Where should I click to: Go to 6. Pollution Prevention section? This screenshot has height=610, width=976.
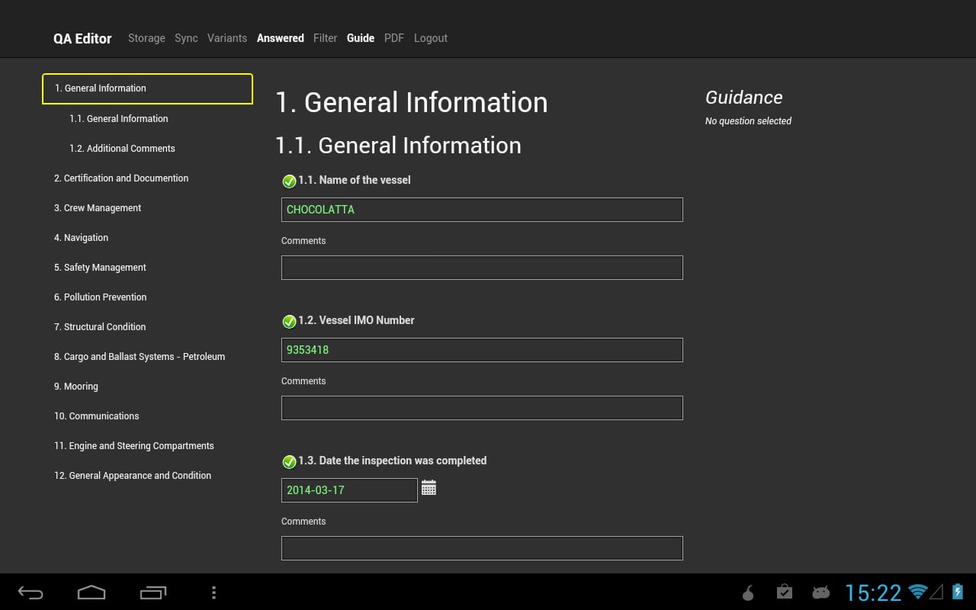[100, 297]
